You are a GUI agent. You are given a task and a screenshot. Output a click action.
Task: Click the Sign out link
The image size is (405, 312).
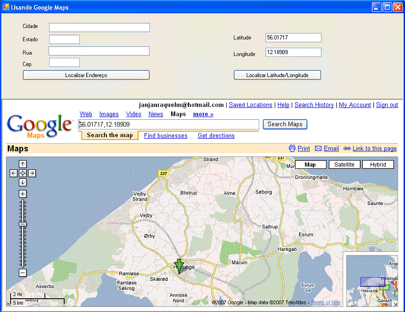click(x=387, y=105)
